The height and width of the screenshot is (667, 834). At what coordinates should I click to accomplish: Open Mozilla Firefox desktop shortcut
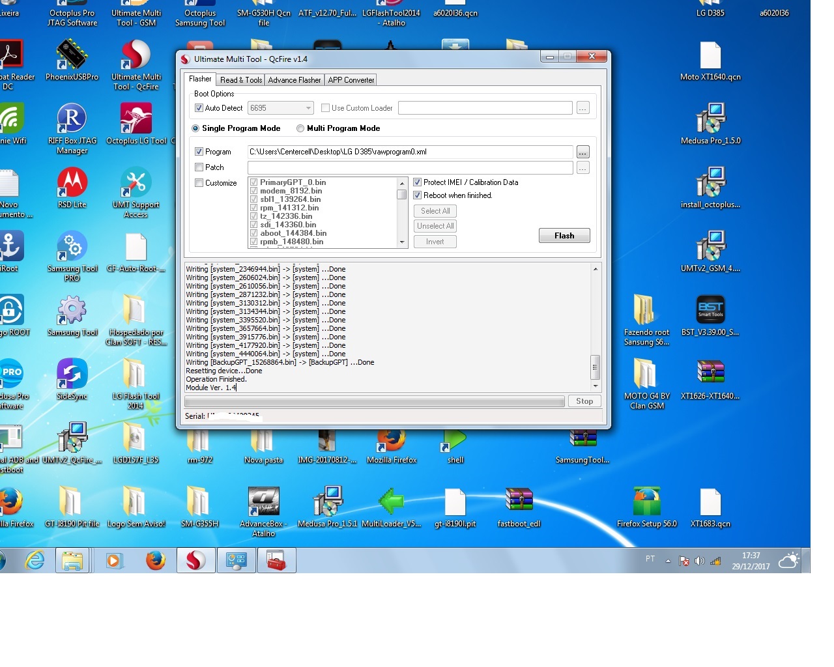coord(392,446)
